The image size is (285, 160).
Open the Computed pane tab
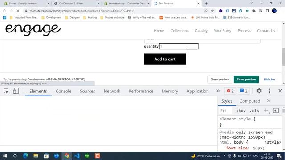250,101
